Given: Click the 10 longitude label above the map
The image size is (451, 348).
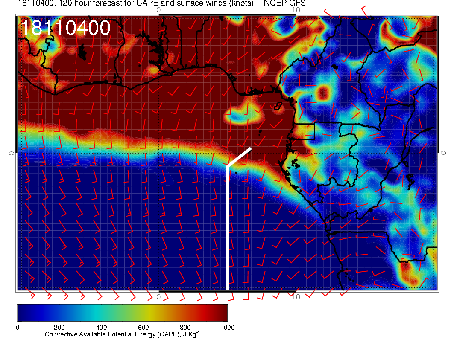Looking at the screenshot, I should tap(296, 9).
